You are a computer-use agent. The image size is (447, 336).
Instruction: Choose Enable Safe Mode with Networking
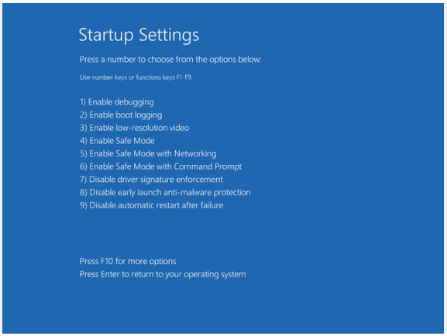coord(148,153)
